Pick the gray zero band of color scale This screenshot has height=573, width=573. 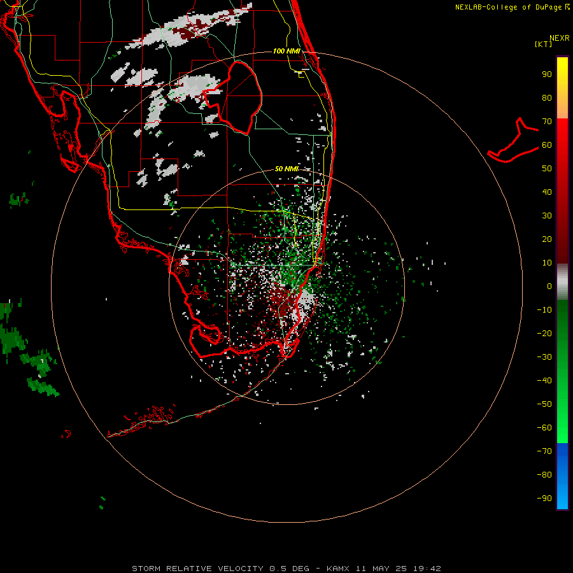pos(562,281)
